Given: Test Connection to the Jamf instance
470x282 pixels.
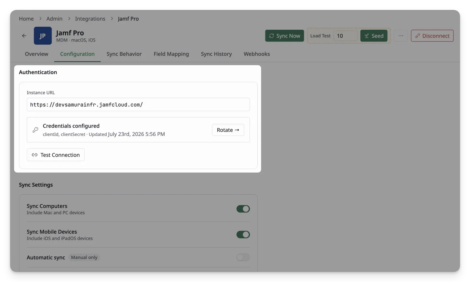Looking at the screenshot, I should tap(56, 155).
